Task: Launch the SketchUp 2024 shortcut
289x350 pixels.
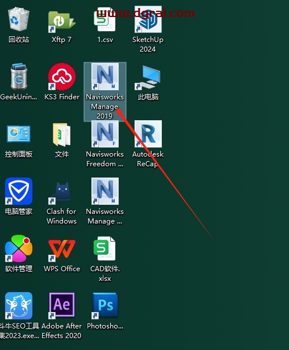Action: (148, 19)
